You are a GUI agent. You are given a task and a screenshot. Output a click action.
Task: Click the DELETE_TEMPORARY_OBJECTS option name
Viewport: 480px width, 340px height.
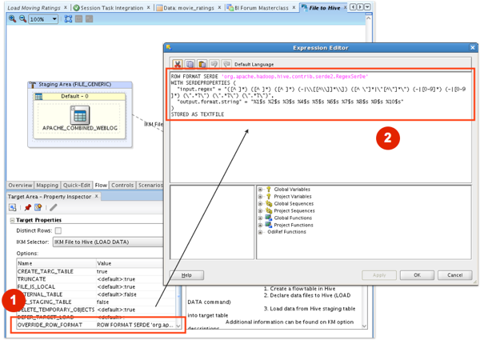(x=56, y=310)
